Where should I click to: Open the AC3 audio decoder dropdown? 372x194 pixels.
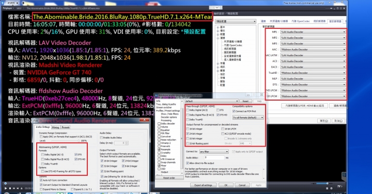click(313, 61)
